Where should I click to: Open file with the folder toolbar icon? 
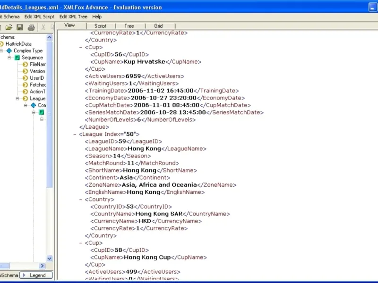pos(9,27)
